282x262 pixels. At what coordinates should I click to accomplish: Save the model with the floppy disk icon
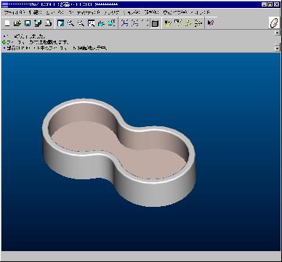pyautogui.click(x=28, y=23)
